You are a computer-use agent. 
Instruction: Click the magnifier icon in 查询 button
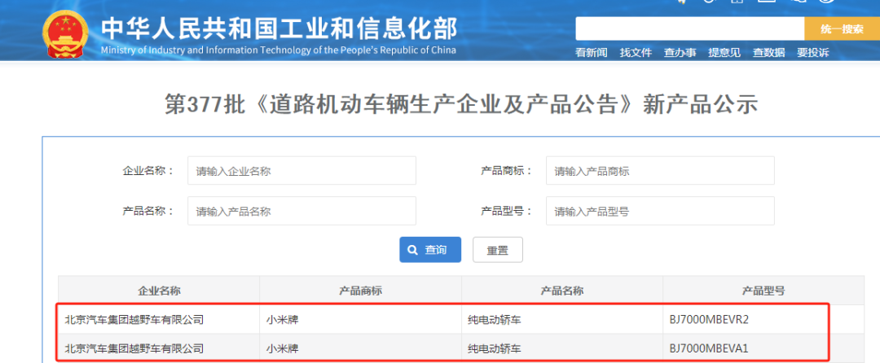(412, 250)
